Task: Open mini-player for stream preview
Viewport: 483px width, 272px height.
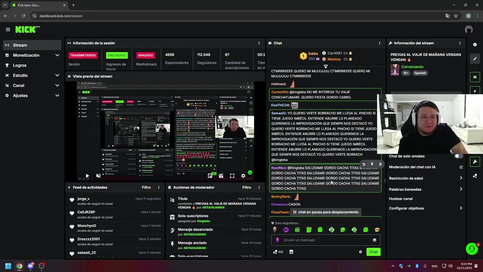Action: click(210, 176)
